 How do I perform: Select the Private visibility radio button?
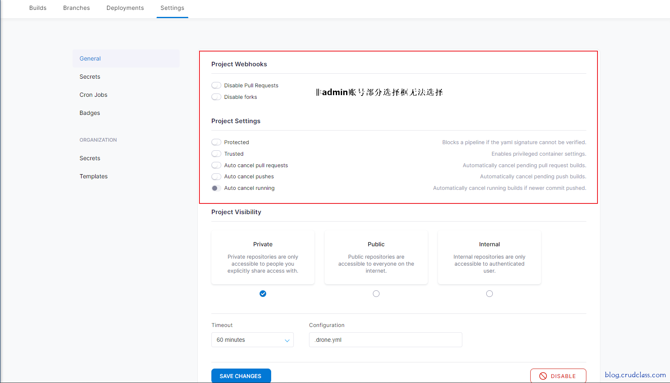pyautogui.click(x=263, y=294)
